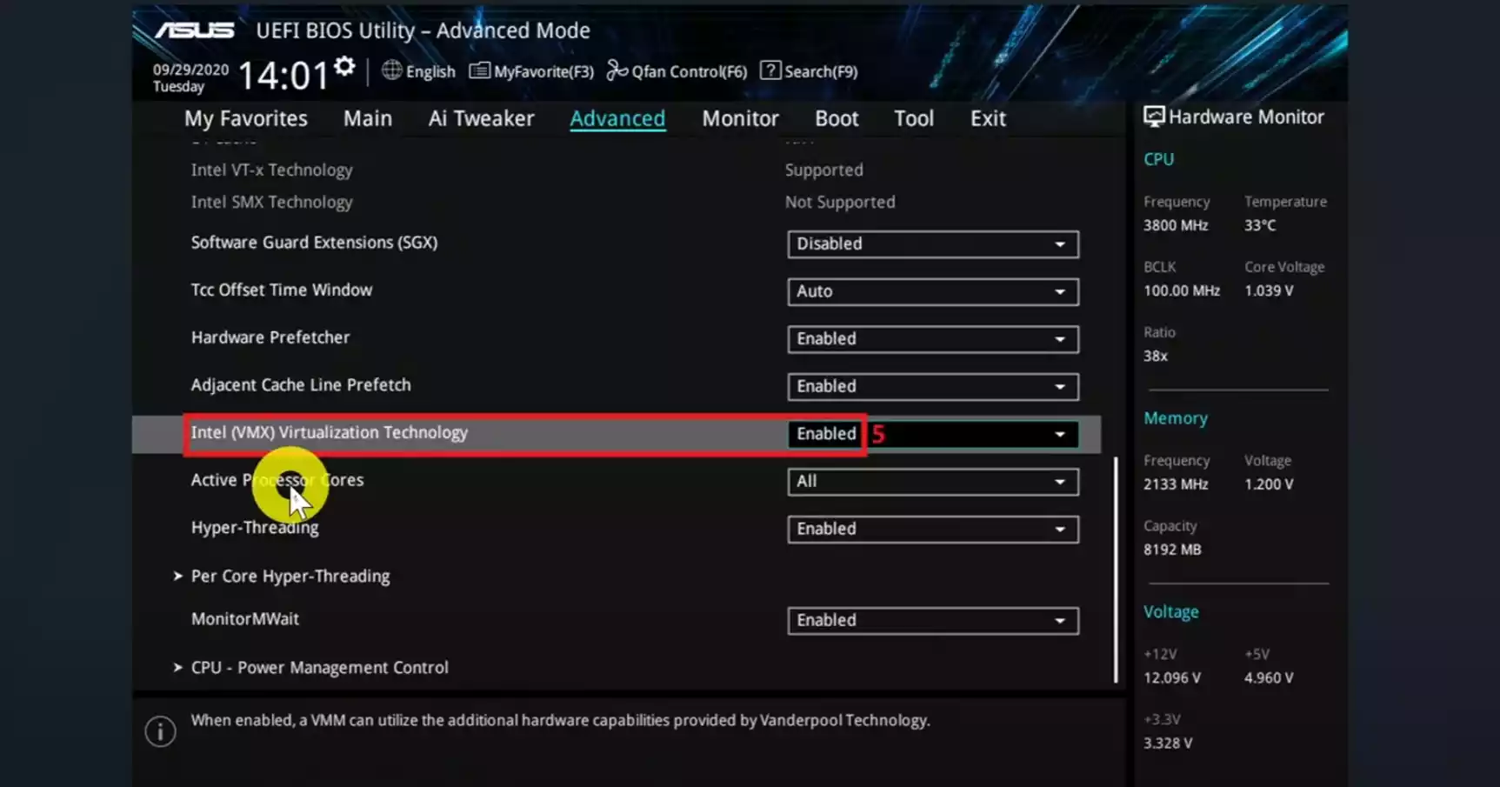The image size is (1500, 787).
Task: Click the settings gear next to clock
Action: [x=344, y=67]
